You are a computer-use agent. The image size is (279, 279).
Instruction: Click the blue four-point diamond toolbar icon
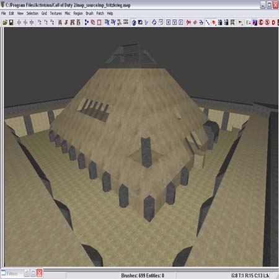(x=154, y=22)
